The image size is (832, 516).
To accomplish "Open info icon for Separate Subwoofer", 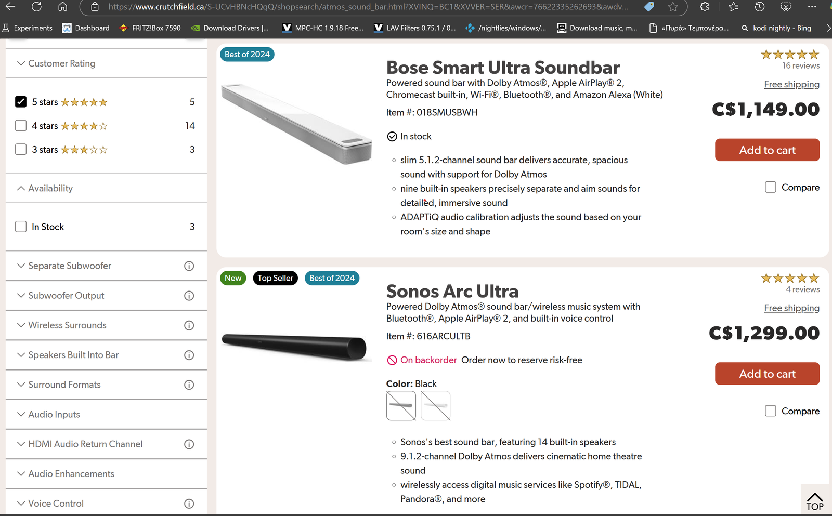I will click(189, 266).
